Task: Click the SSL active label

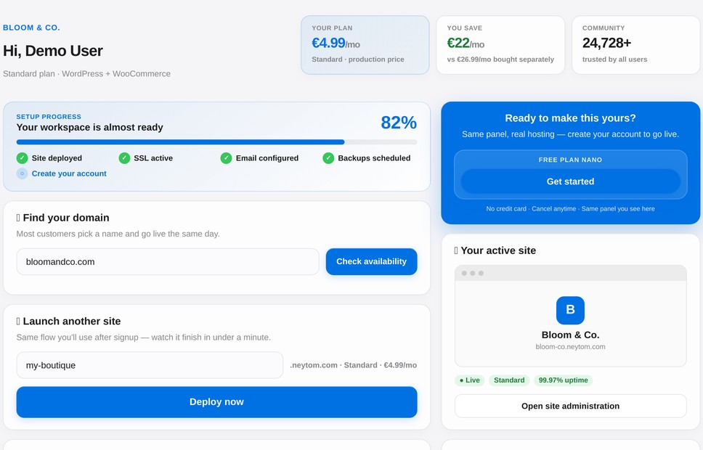Action: pos(153,158)
